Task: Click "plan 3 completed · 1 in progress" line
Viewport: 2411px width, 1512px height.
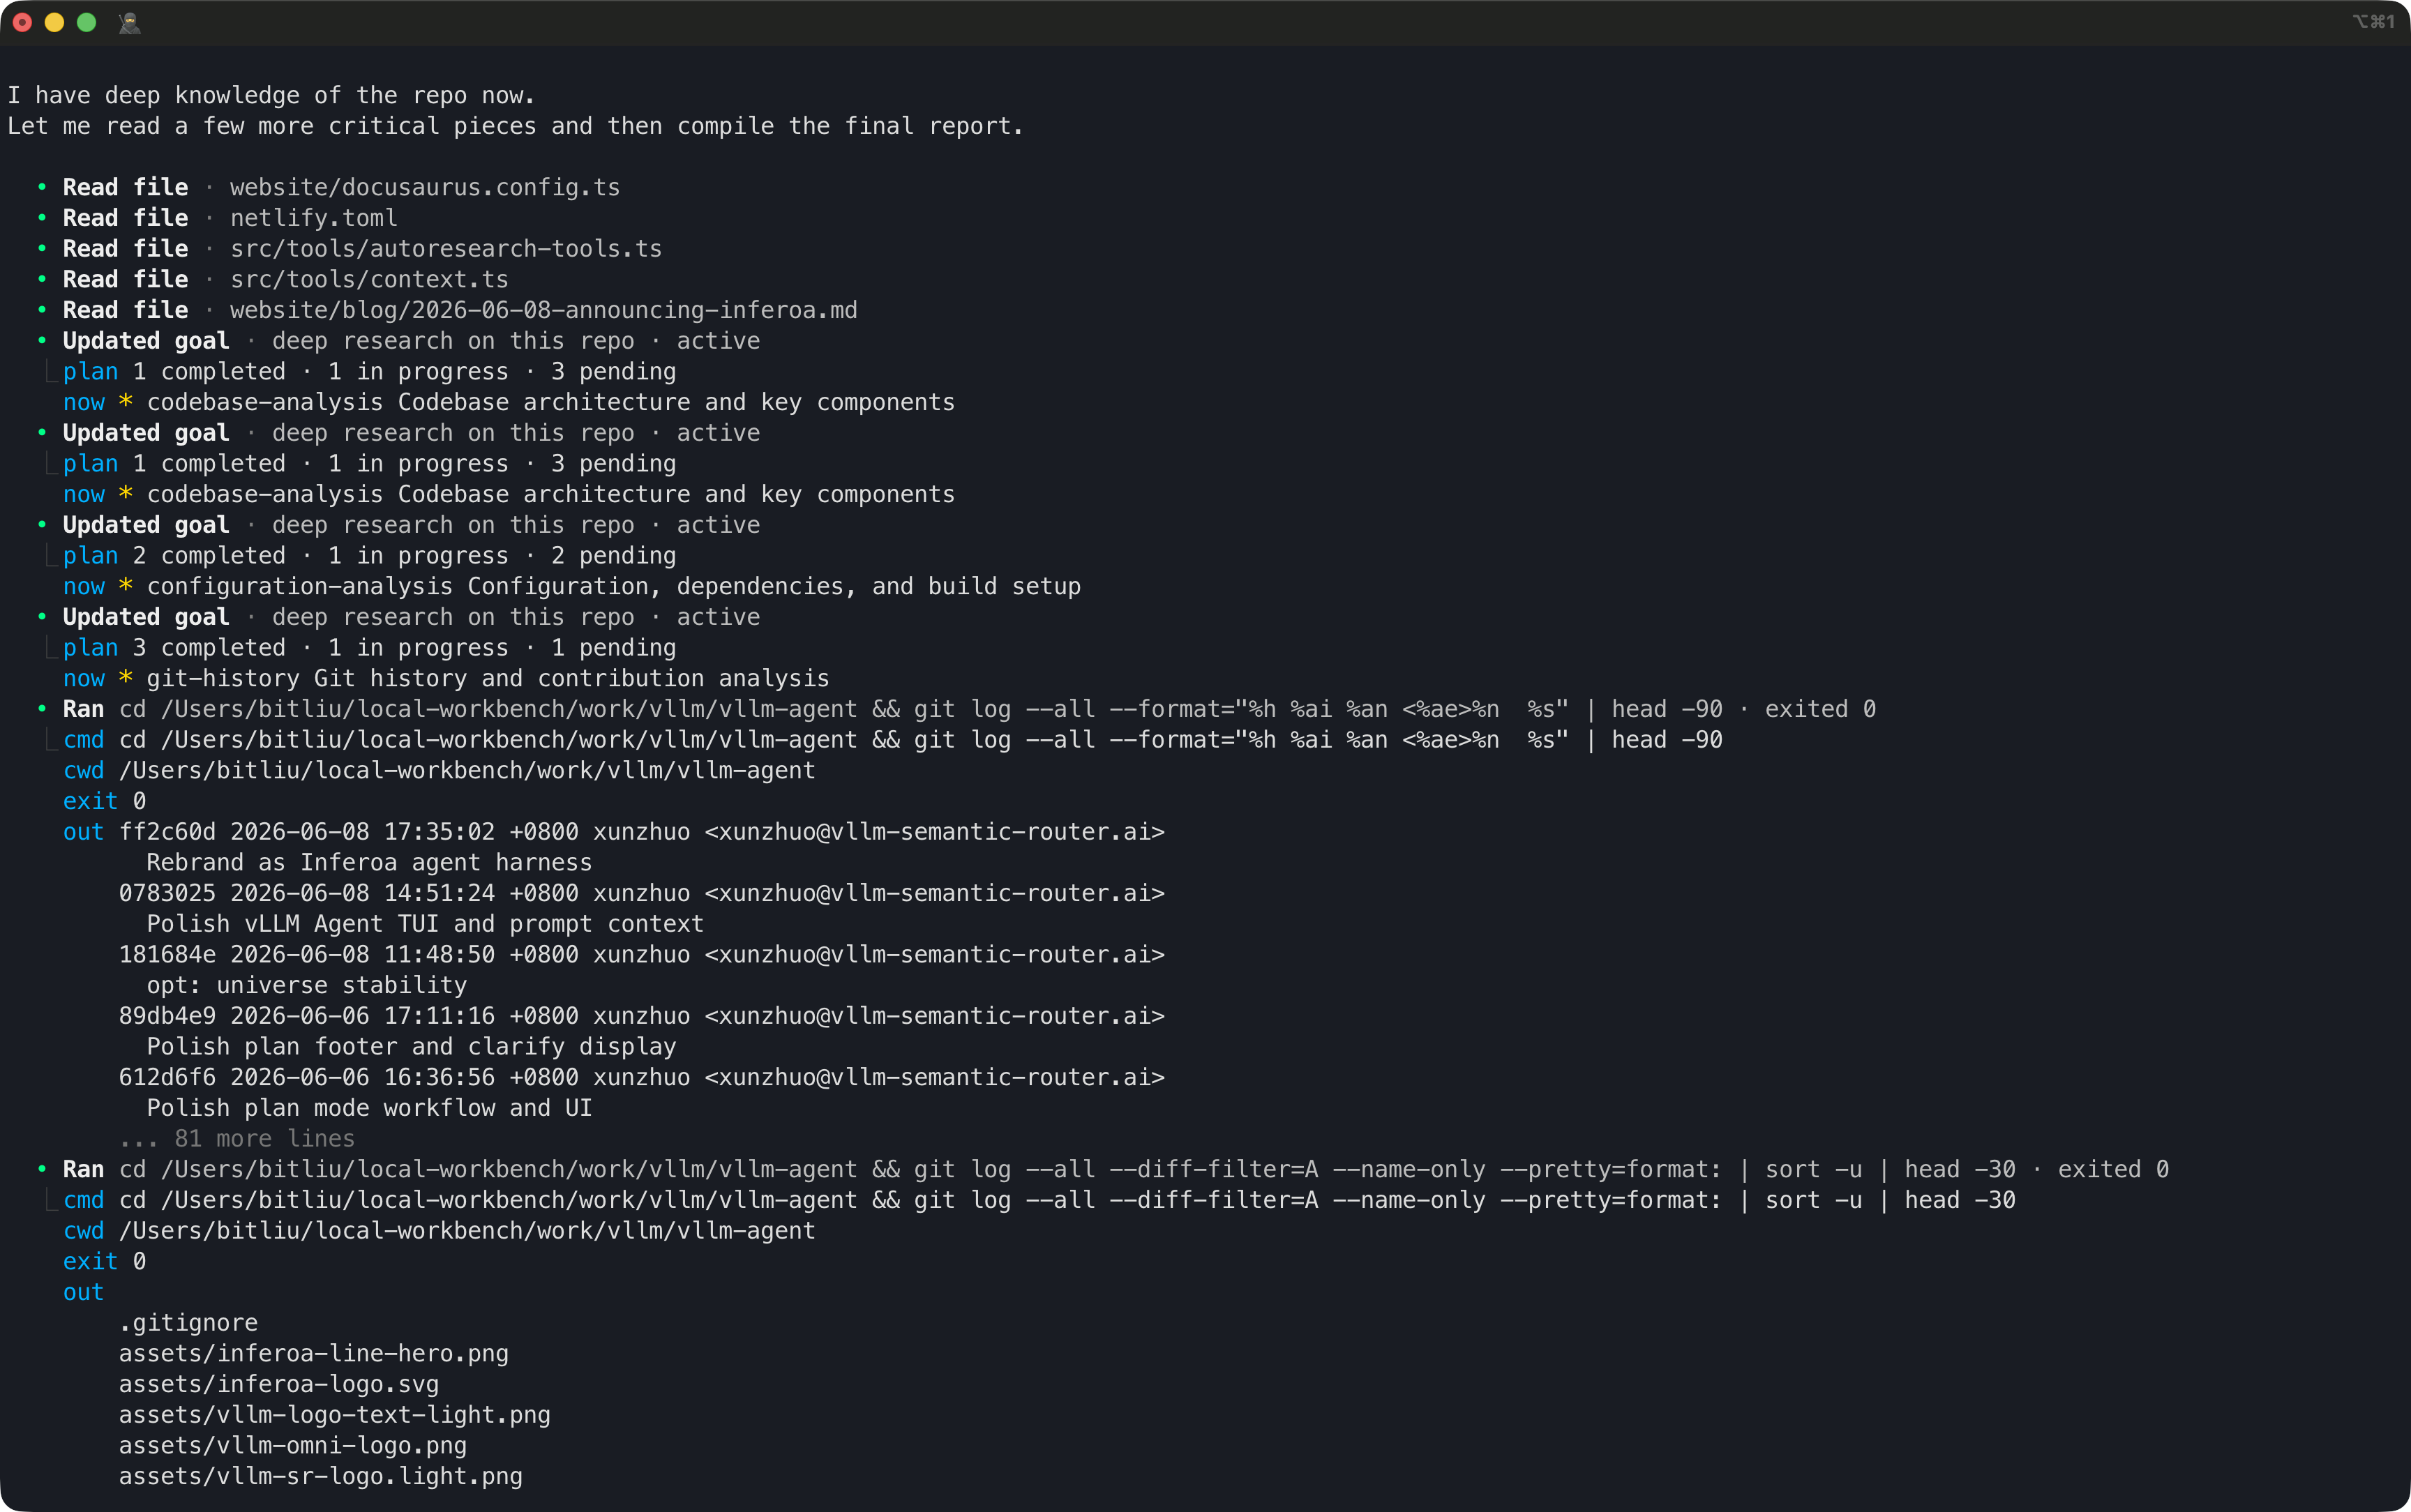Action: [x=369, y=648]
